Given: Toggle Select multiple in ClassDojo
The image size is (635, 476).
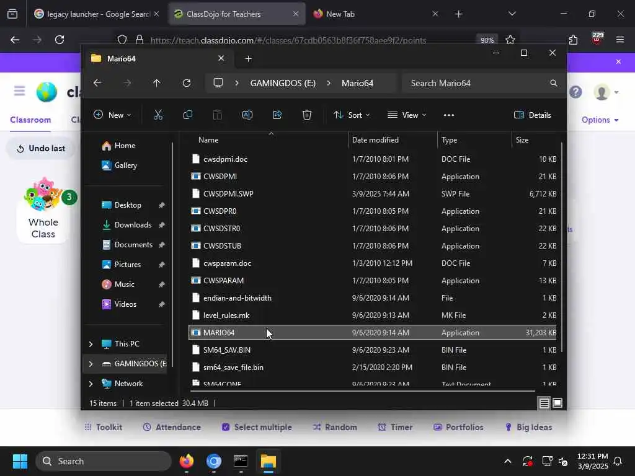Looking at the screenshot, I should click(257, 427).
